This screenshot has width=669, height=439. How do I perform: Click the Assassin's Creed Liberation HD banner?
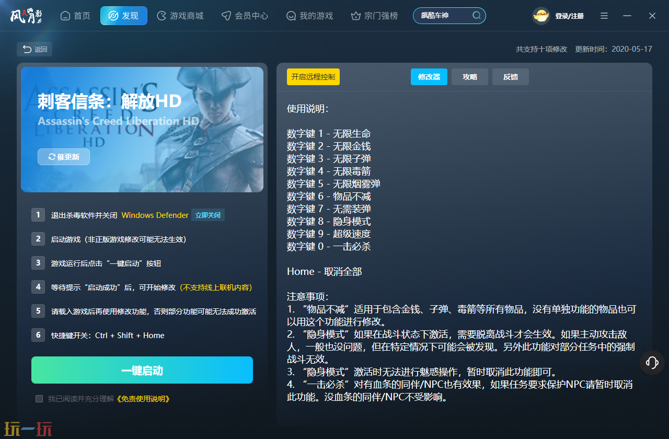(x=142, y=130)
